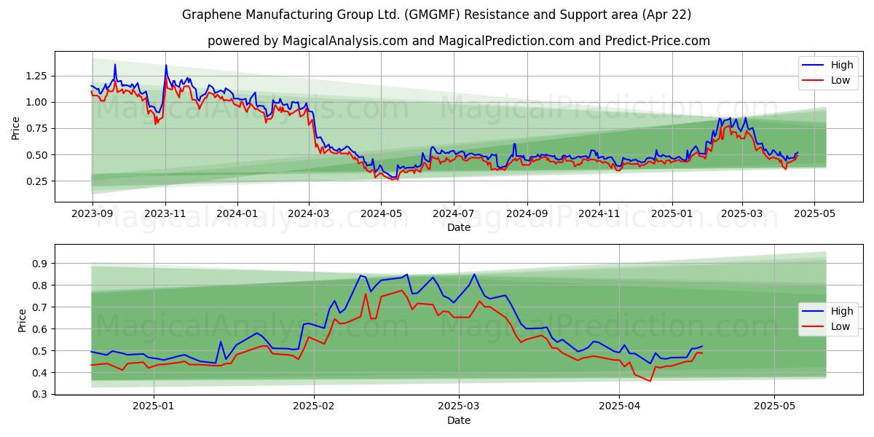The height and width of the screenshot is (437, 874).
Task: Click the '2024-03' x-axis label on top chart
Action: 309,214
